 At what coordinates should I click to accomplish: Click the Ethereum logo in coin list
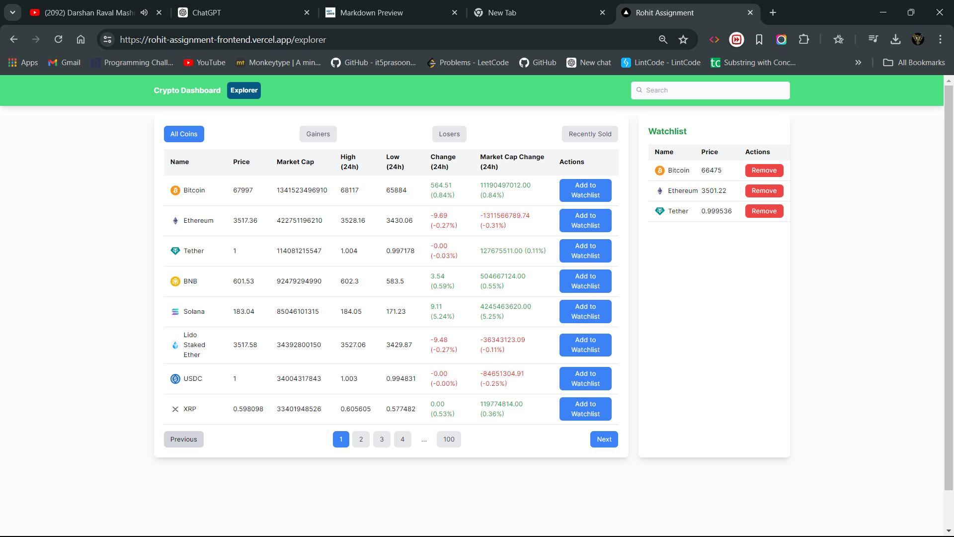pos(175,221)
